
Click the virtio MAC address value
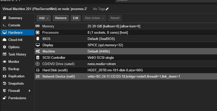134,77
